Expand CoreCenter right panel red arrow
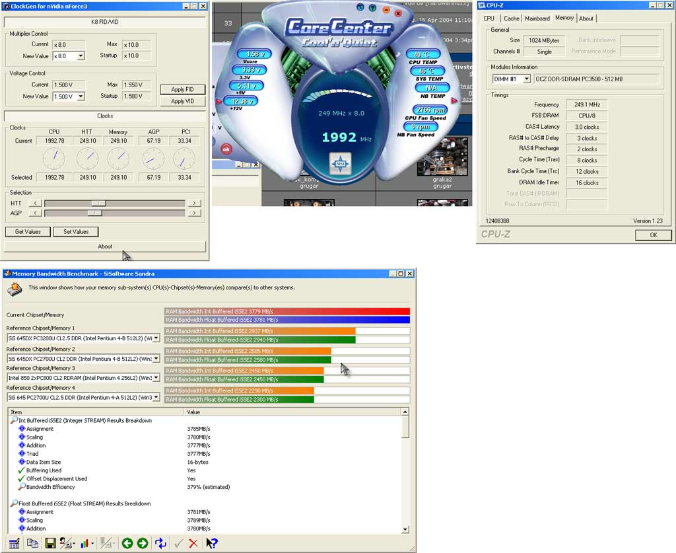 point(454,100)
